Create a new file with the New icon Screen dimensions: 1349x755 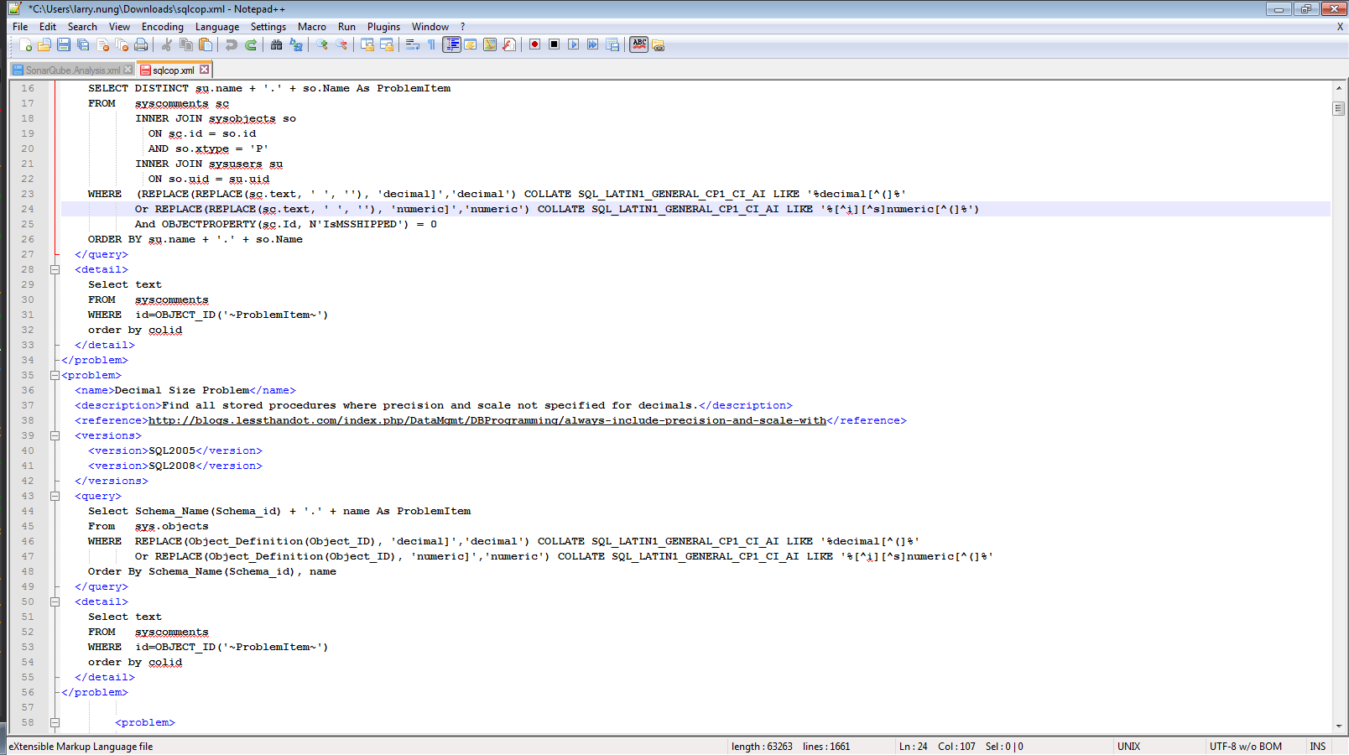coord(26,44)
